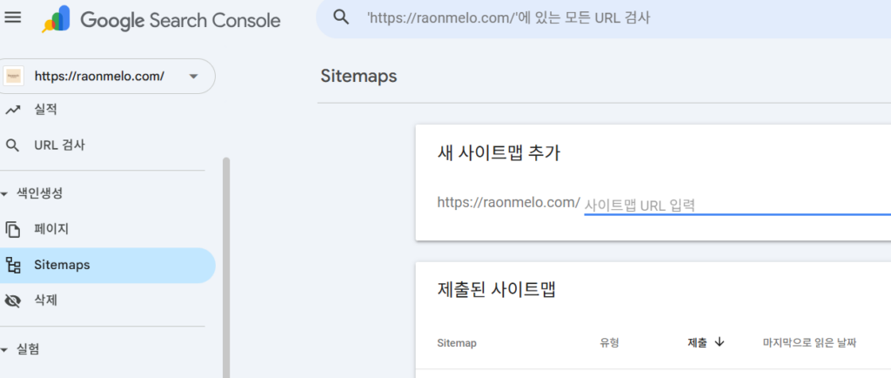Click the Sitemap column header

click(456, 342)
